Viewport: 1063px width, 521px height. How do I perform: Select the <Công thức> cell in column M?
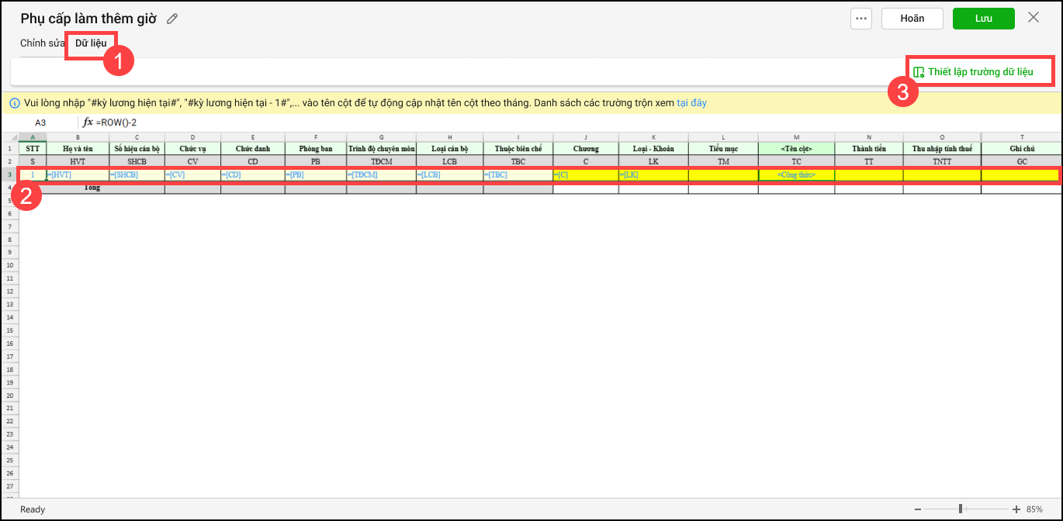[796, 175]
